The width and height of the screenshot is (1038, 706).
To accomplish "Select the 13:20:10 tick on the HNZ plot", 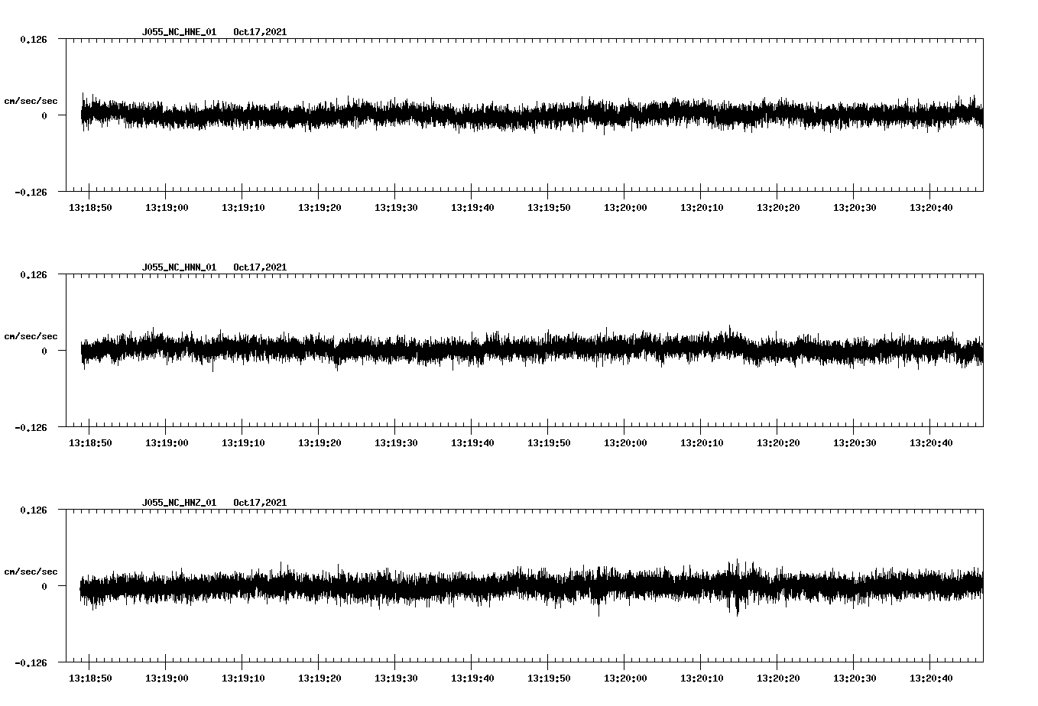I will coord(701,658).
